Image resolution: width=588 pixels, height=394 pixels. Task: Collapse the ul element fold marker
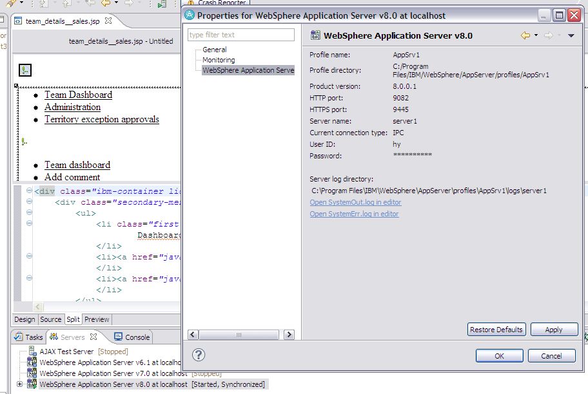[29, 212]
